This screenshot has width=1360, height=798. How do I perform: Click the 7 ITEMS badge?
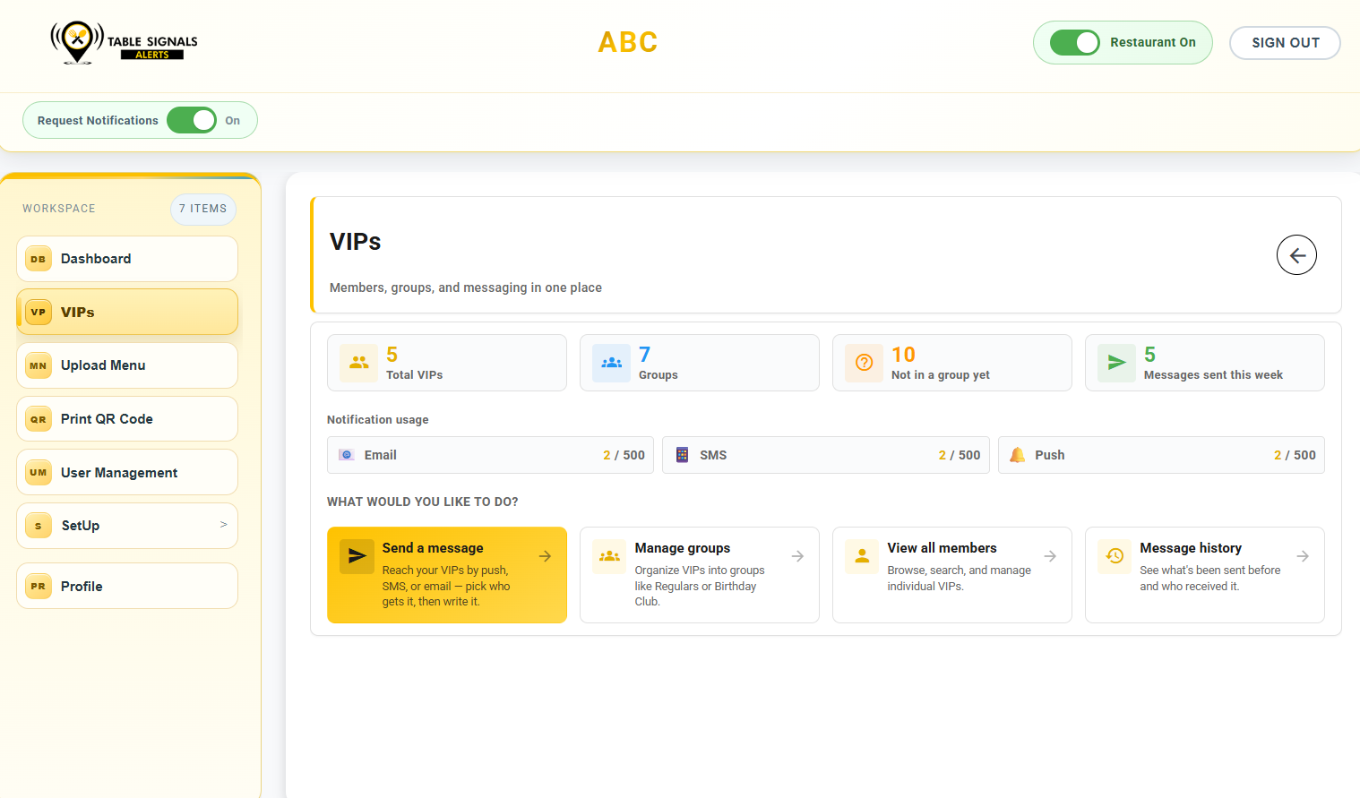click(203, 209)
